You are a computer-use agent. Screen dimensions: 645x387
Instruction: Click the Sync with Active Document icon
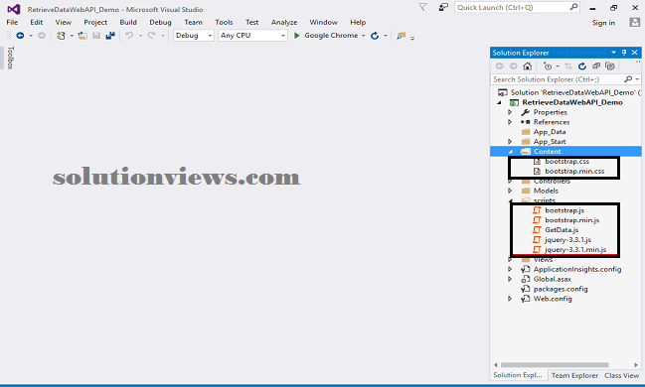(x=568, y=66)
